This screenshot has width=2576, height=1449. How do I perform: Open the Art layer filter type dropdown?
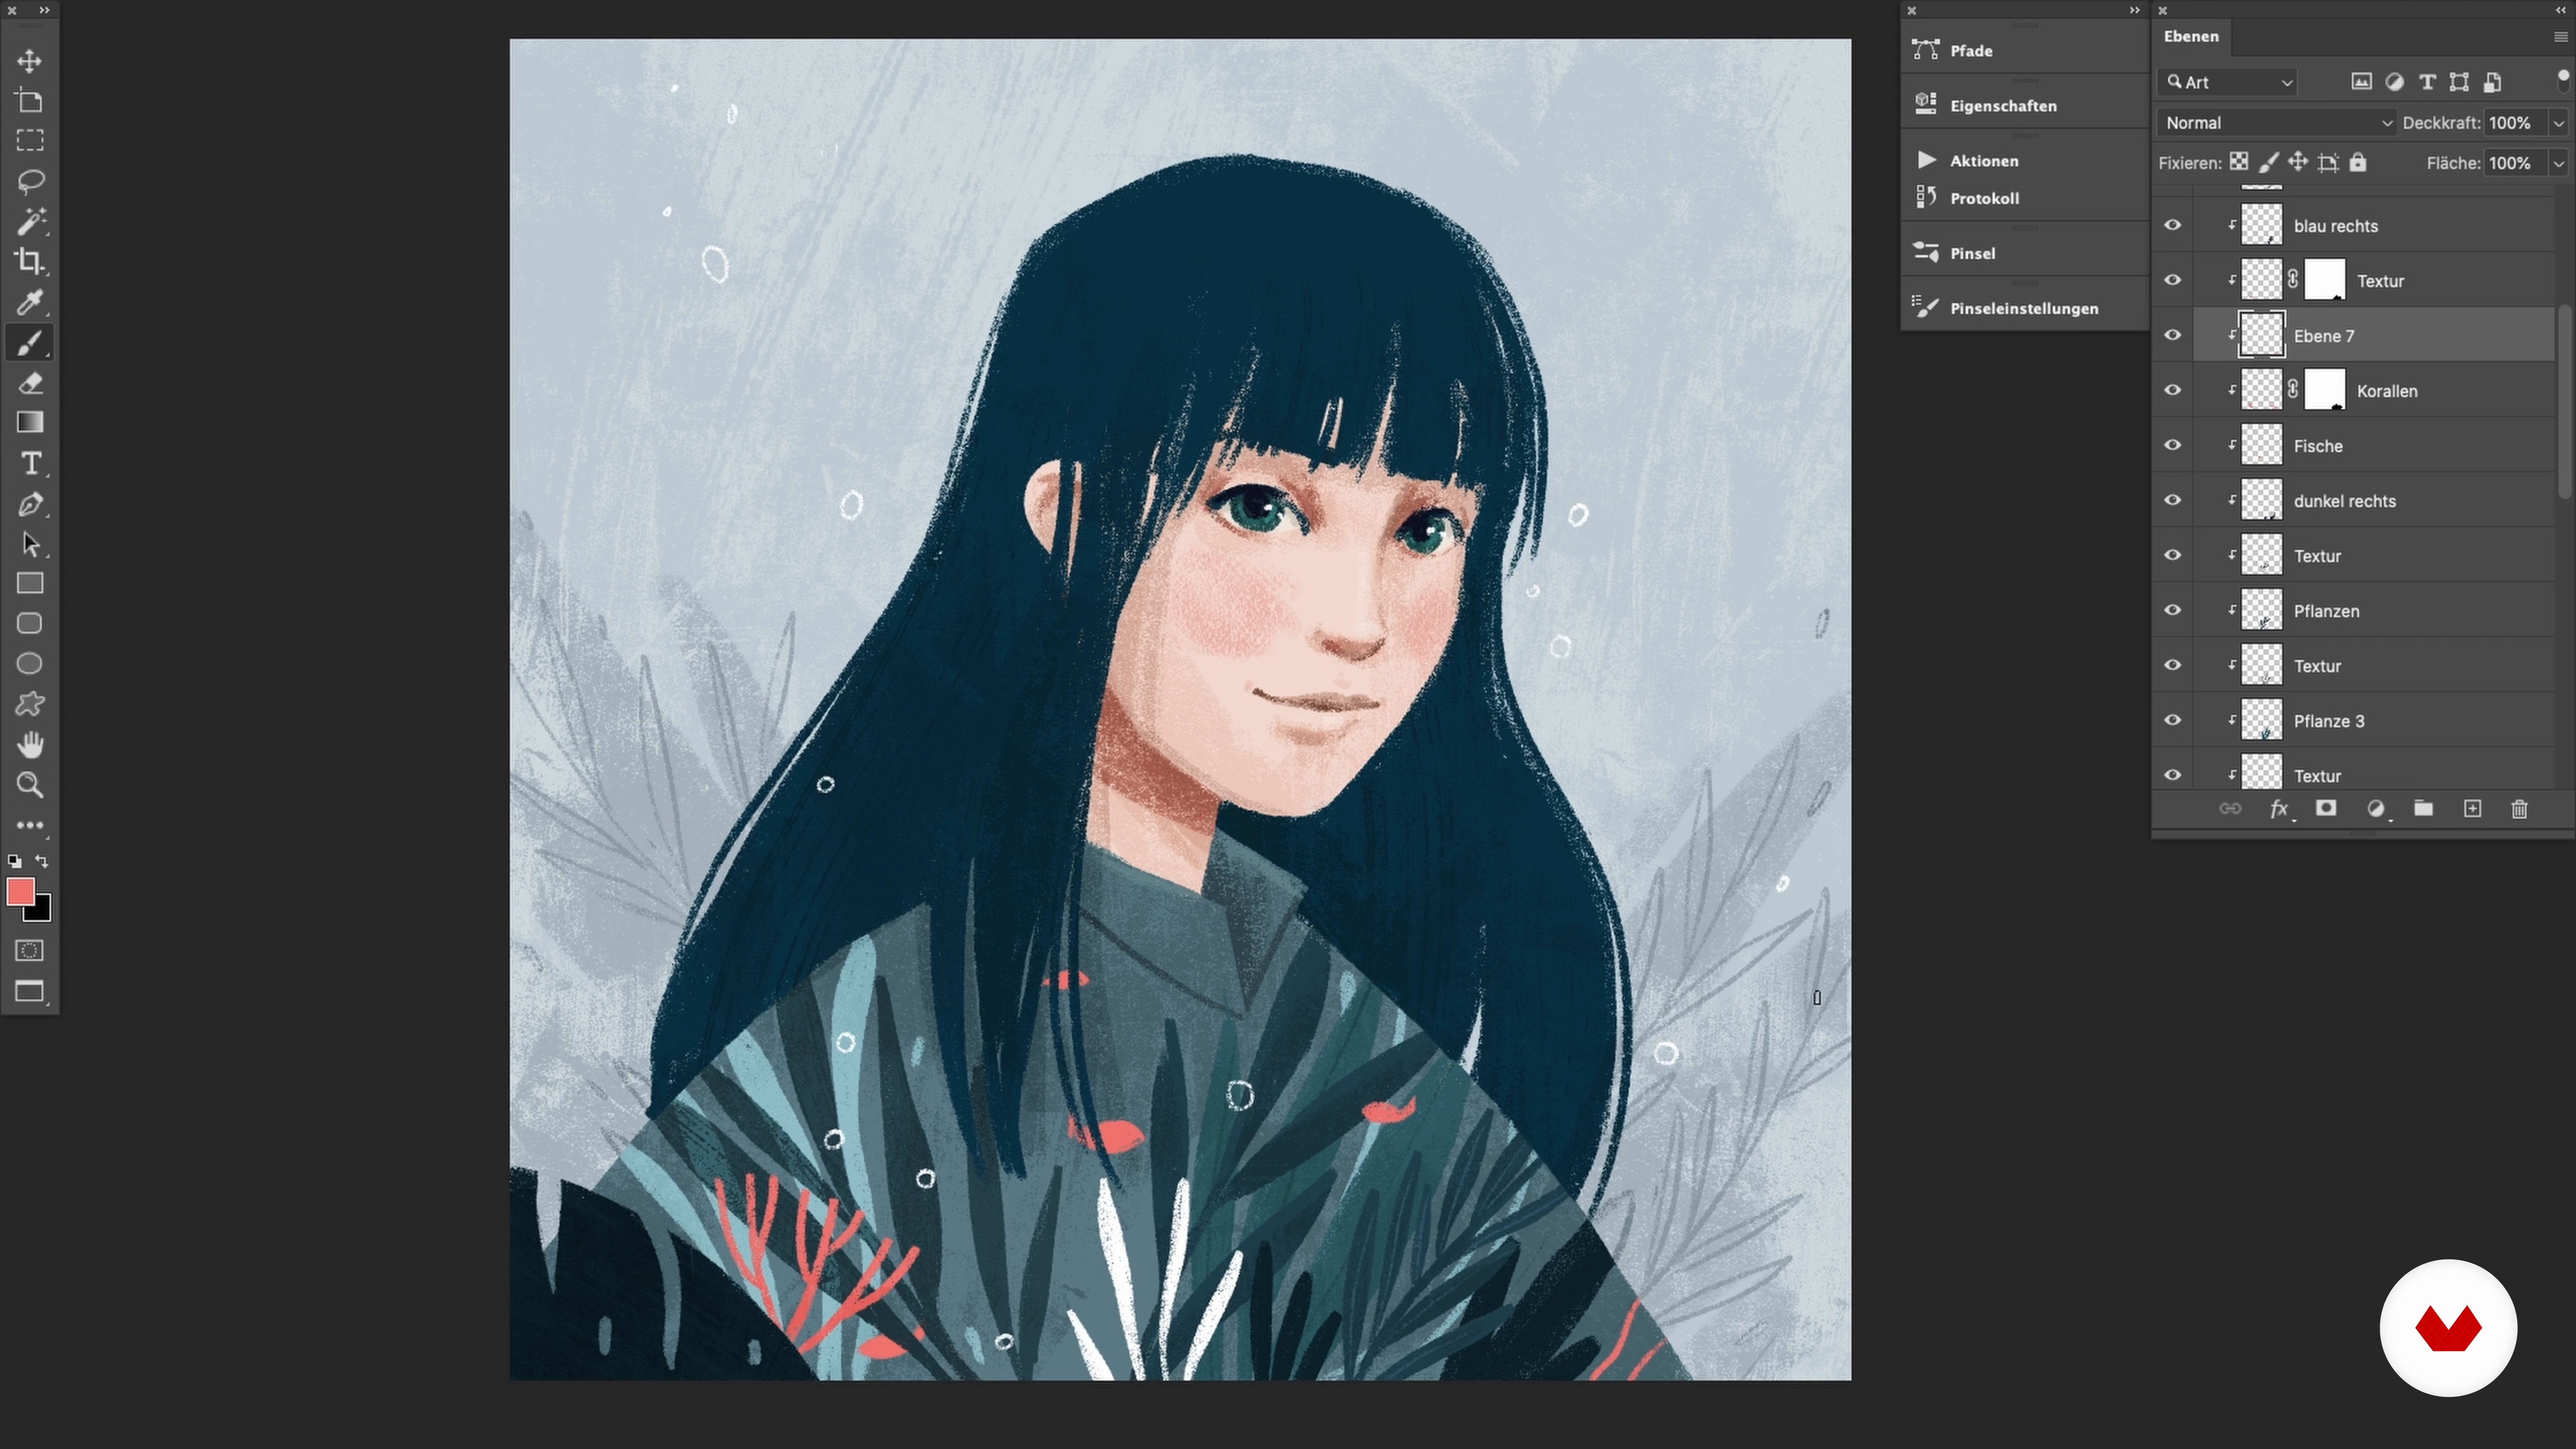(2228, 82)
